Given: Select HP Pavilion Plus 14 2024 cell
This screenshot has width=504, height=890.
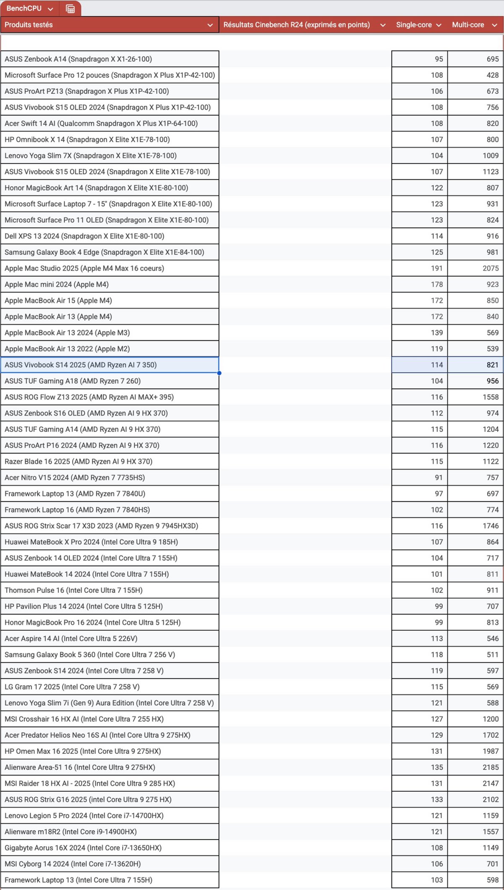Looking at the screenshot, I should pos(110,606).
